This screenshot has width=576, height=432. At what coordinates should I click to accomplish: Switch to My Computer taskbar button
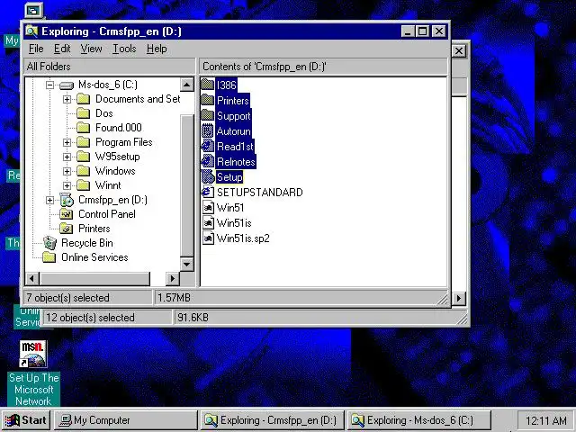tap(126, 420)
